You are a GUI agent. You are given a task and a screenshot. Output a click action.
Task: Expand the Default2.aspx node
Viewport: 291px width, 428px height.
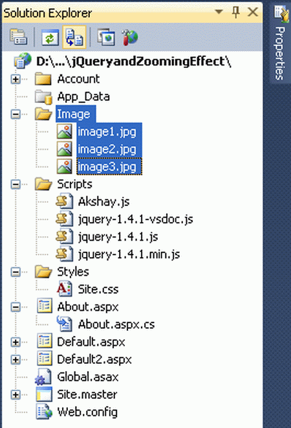tap(16, 359)
